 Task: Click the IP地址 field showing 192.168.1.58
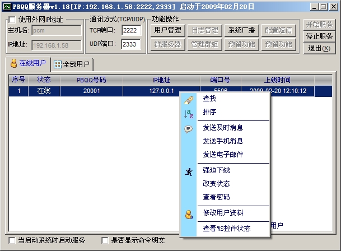57,45
